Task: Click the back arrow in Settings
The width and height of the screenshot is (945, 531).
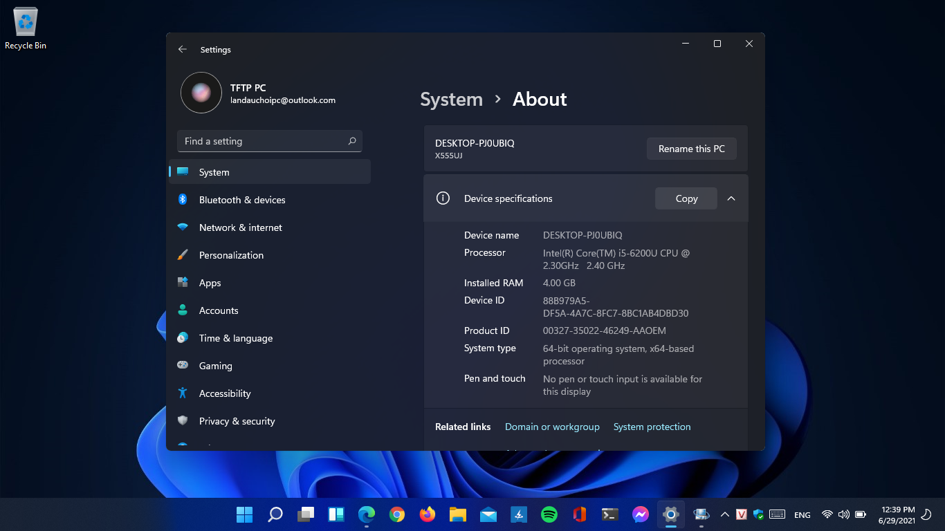Action: click(183, 50)
